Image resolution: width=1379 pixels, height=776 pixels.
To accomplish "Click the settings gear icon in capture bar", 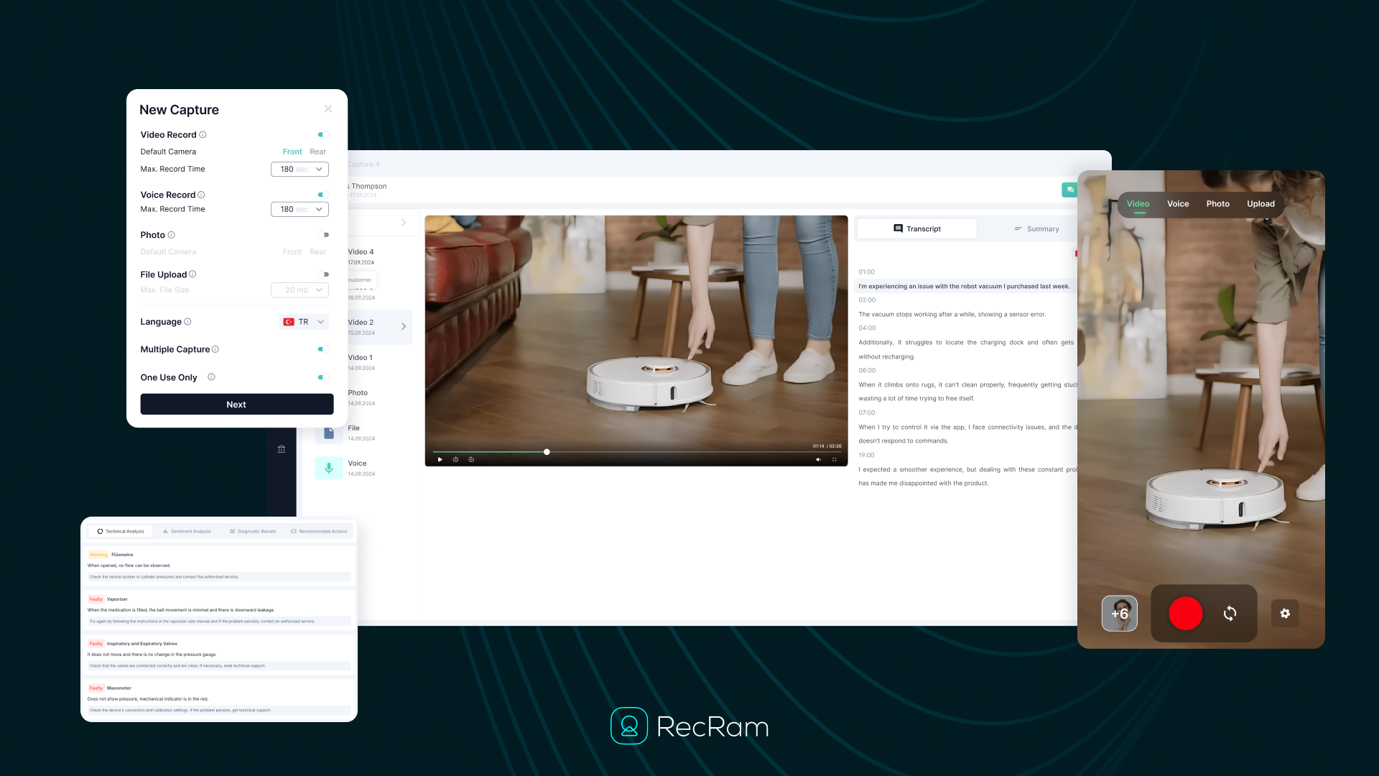I will click(1285, 613).
